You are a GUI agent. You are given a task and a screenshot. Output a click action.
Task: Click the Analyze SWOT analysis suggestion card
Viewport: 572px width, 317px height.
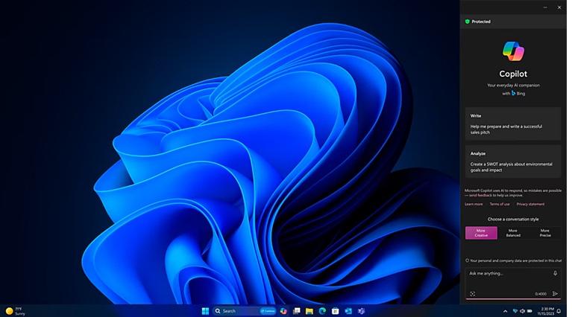click(x=513, y=161)
